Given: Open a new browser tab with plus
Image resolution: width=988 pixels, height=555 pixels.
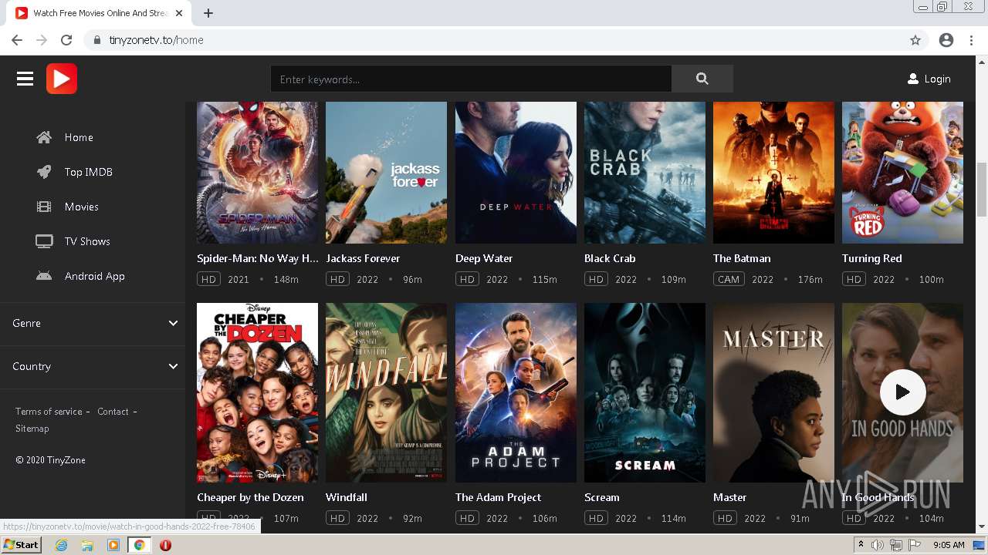Looking at the screenshot, I should [x=208, y=13].
